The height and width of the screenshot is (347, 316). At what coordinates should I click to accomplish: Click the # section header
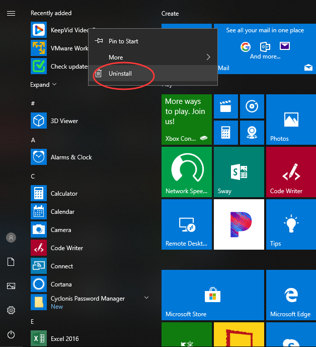pyautogui.click(x=33, y=103)
